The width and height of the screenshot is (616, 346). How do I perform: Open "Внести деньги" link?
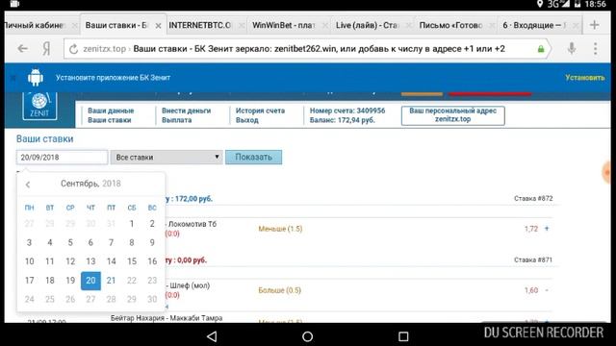click(x=186, y=111)
